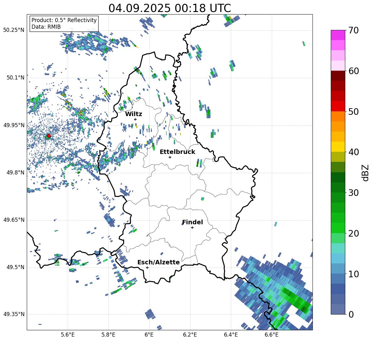Click the colorbar tick label 50
Screen dimensions: 373x341
(x=353, y=112)
